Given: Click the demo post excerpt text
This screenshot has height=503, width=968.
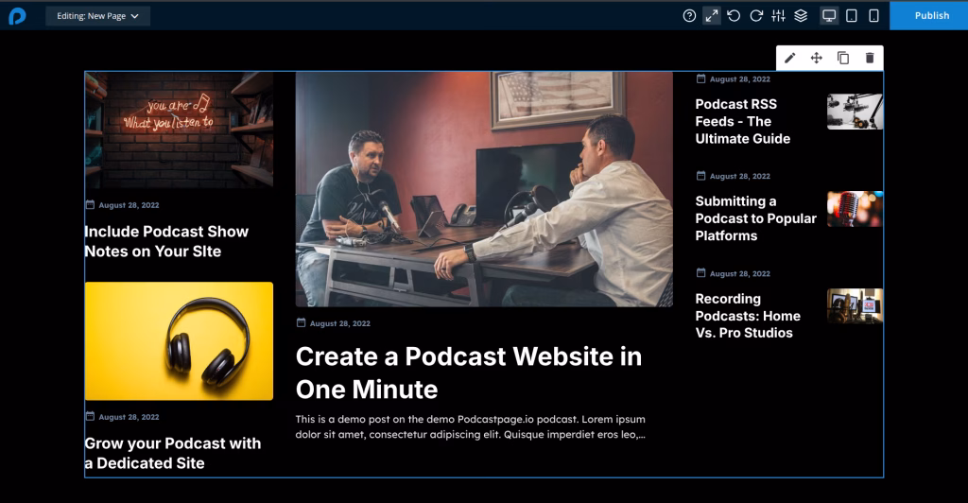Looking at the screenshot, I should pyautogui.click(x=471, y=426).
